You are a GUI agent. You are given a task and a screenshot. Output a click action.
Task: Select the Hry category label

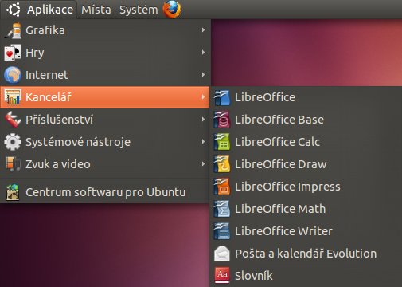[x=35, y=53]
